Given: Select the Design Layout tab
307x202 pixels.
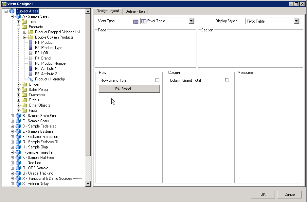Looking at the screenshot, I should pos(107,11).
